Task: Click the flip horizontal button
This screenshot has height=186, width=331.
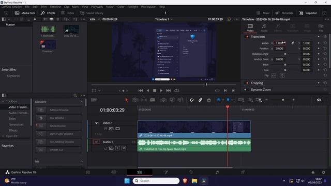Action: (274, 75)
